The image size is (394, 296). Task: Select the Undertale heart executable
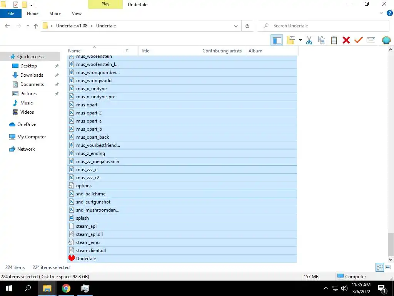pyautogui.click(x=182, y=259)
